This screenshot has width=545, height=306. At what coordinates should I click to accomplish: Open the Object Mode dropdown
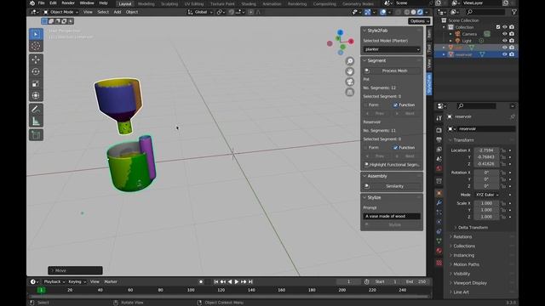60,12
